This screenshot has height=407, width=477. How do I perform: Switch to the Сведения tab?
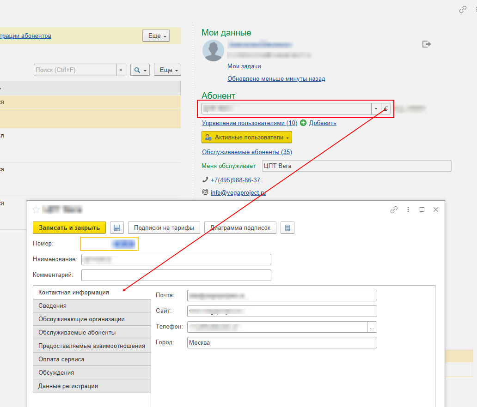[x=92, y=305]
